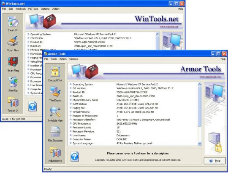Screen dimensions: 228x173
Task: Click the WinTools.net title bar icon
Action: pyautogui.click(x=3, y=3)
